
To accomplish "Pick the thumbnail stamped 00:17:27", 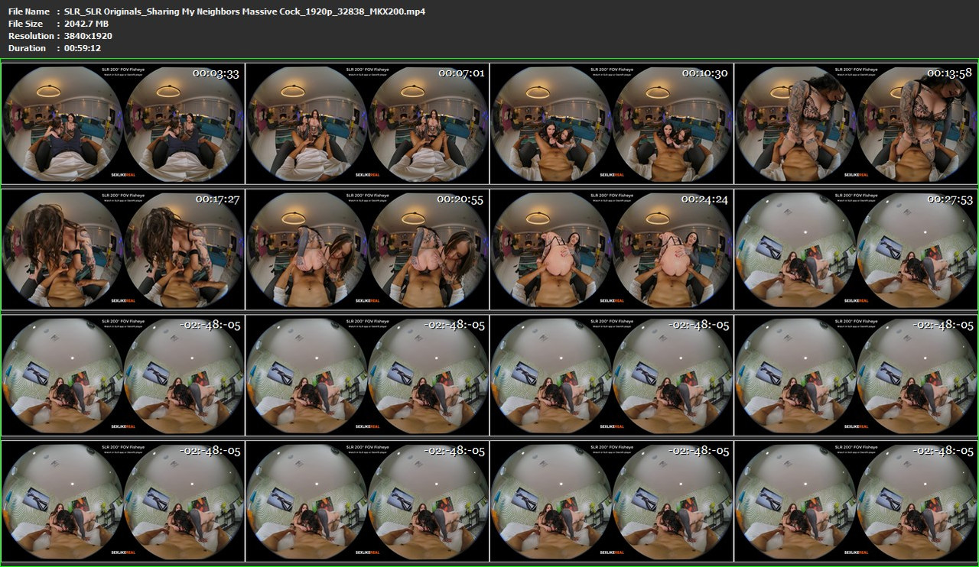I will pyautogui.click(x=123, y=250).
